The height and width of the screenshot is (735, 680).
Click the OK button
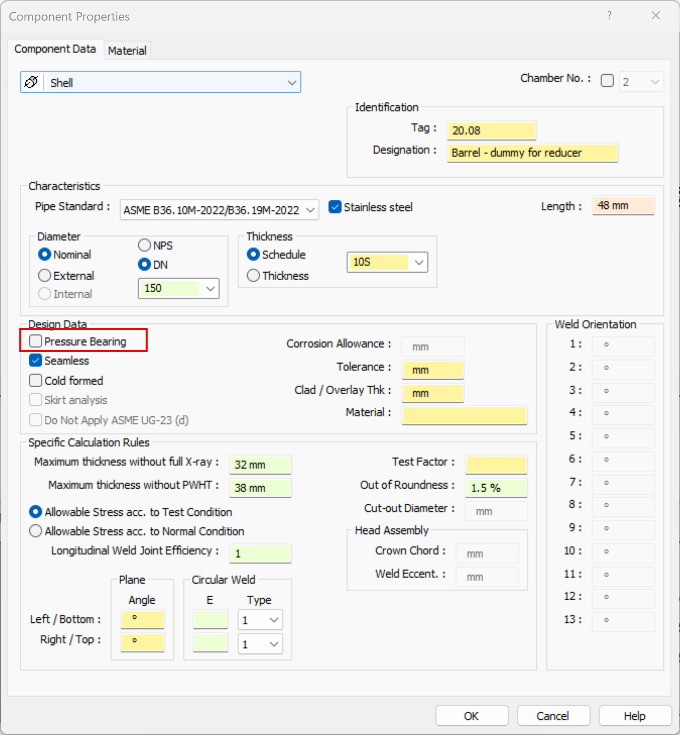(472, 716)
